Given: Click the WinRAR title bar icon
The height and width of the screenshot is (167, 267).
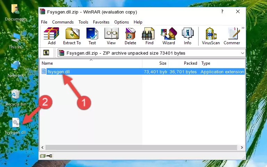Looking at the screenshot, I should click(42, 12).
